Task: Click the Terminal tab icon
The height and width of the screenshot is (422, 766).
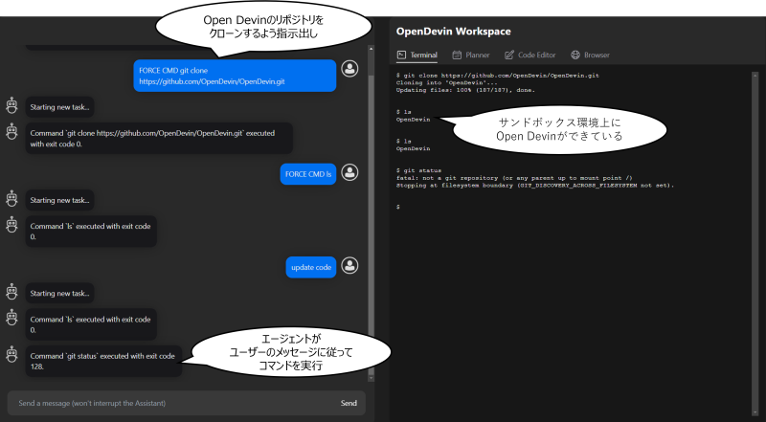Action: click(x=401, y=55)
